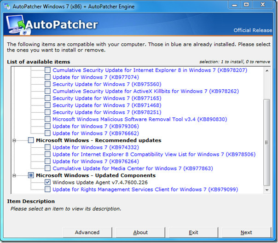Select 'Update for Windows 7 (KB976264)' text
The width and height of the screenshot is (278, 243).
tap(96, 162)
